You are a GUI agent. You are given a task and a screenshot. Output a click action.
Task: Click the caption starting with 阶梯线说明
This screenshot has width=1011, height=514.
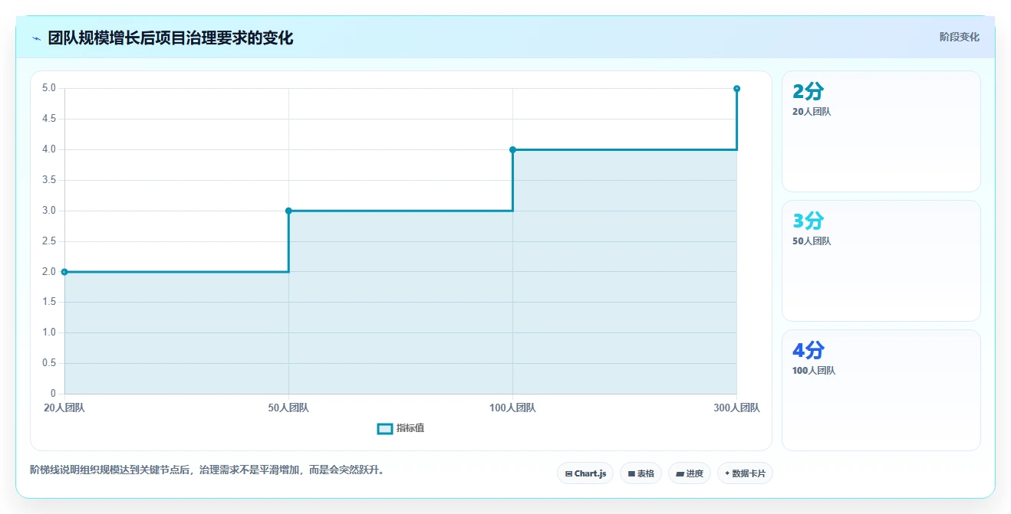pos(207,470)
